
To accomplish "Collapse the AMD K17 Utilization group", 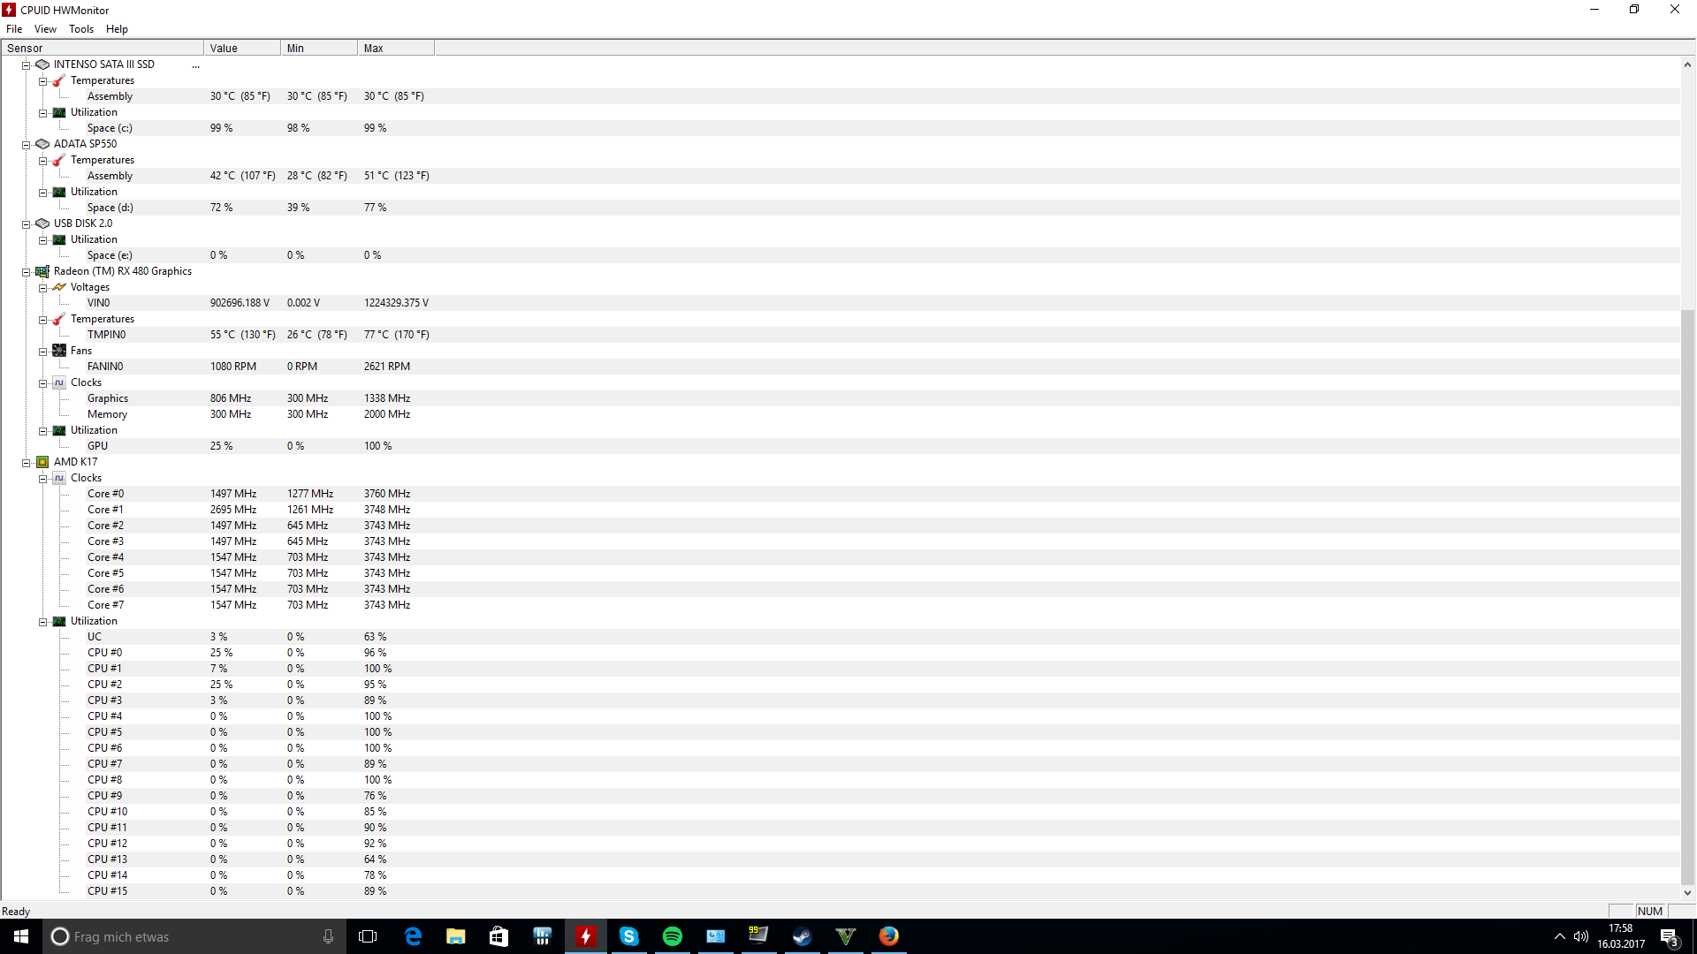I will tap(42, 622).
